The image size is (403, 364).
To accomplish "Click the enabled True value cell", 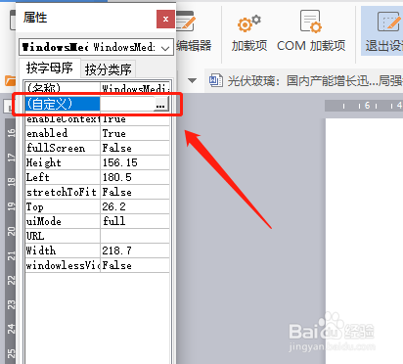I will pyautogui.click(x=135, y=133).
